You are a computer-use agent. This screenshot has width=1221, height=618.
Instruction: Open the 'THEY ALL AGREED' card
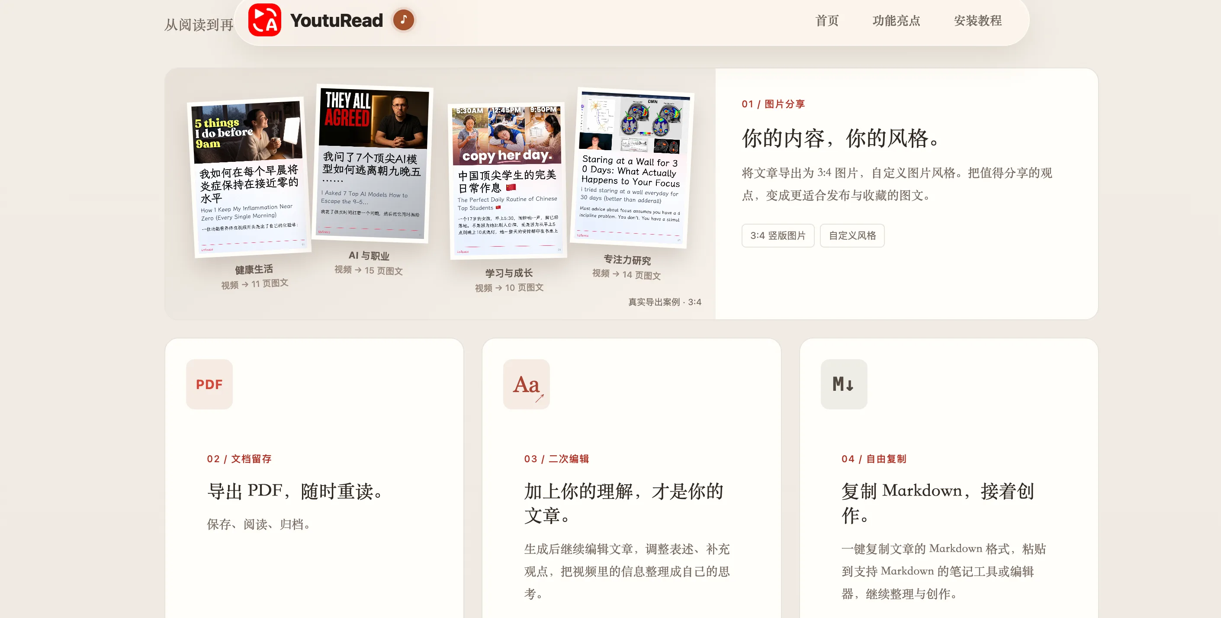373,164
